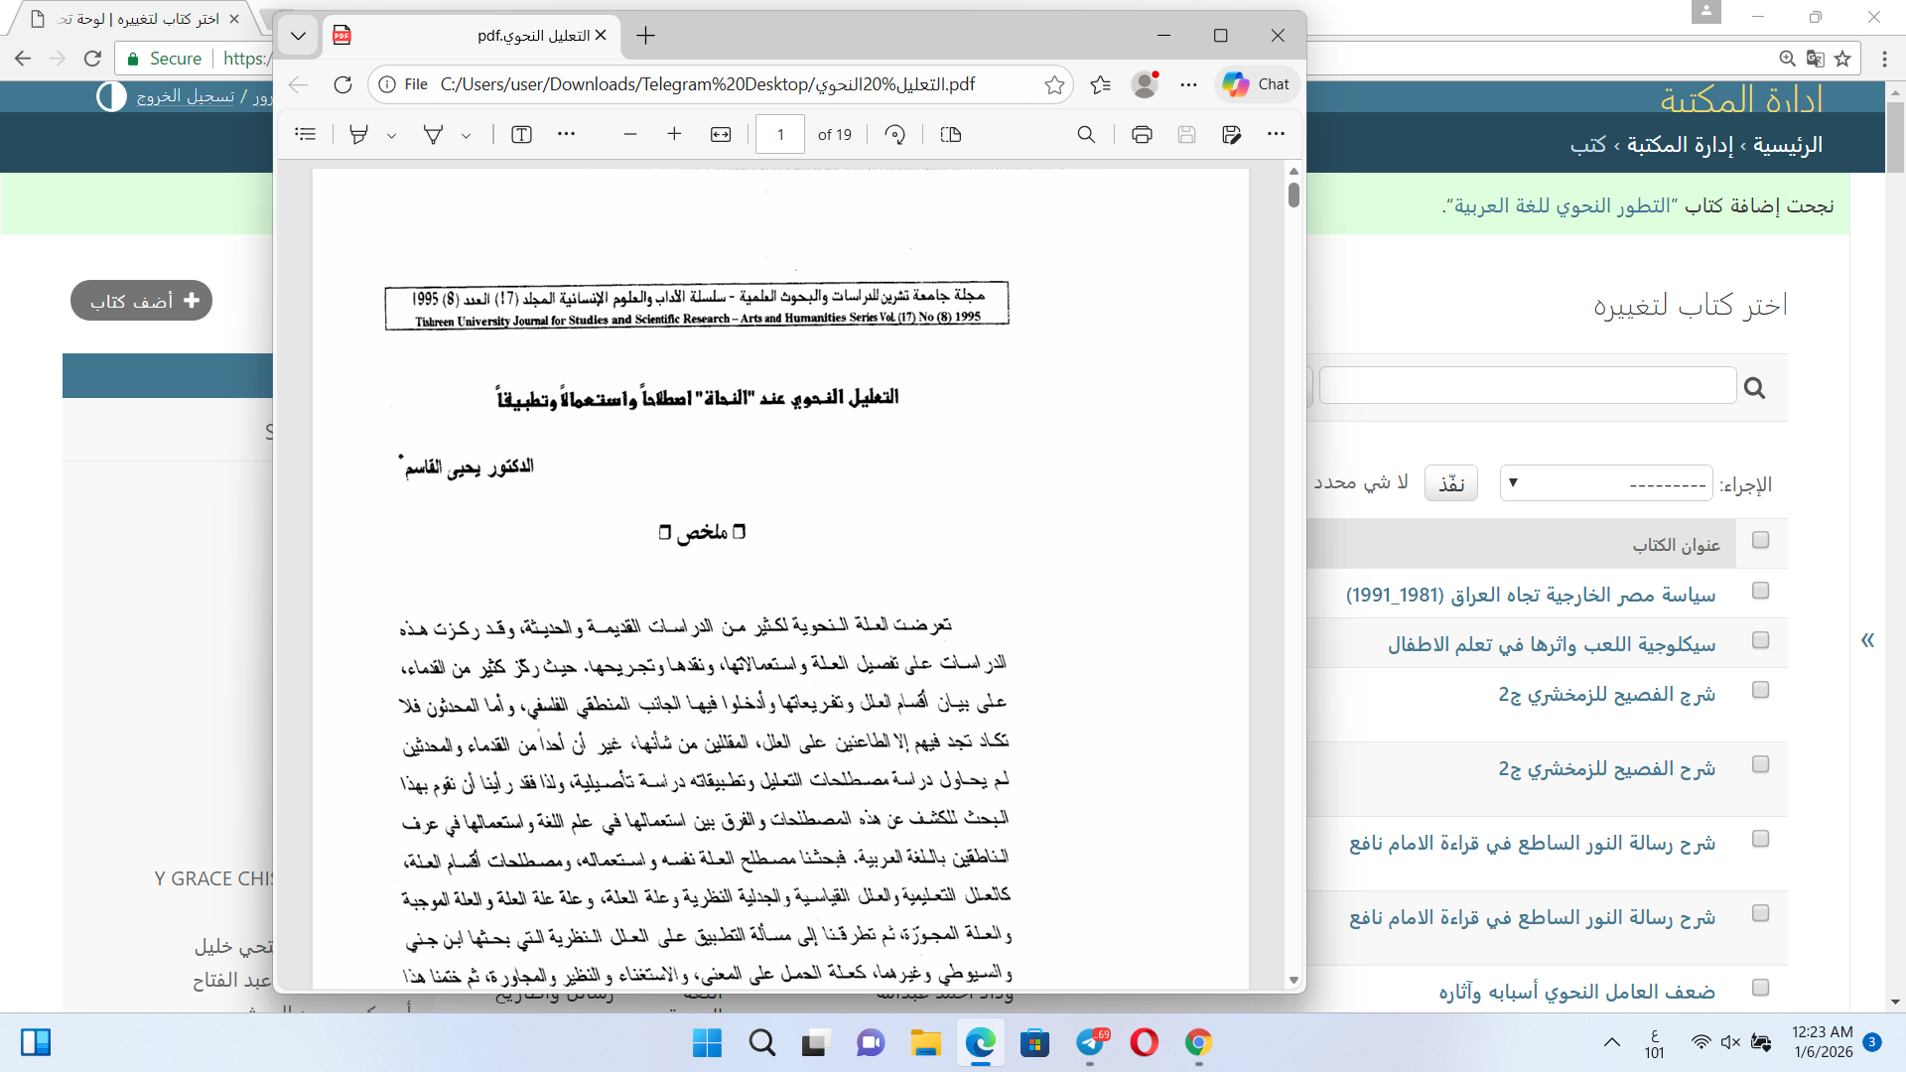The height and width of the screenshot is (1072, 1906).
Task: Click the PDF vertical scrollbar thumb
Action: pos(1293,195)
